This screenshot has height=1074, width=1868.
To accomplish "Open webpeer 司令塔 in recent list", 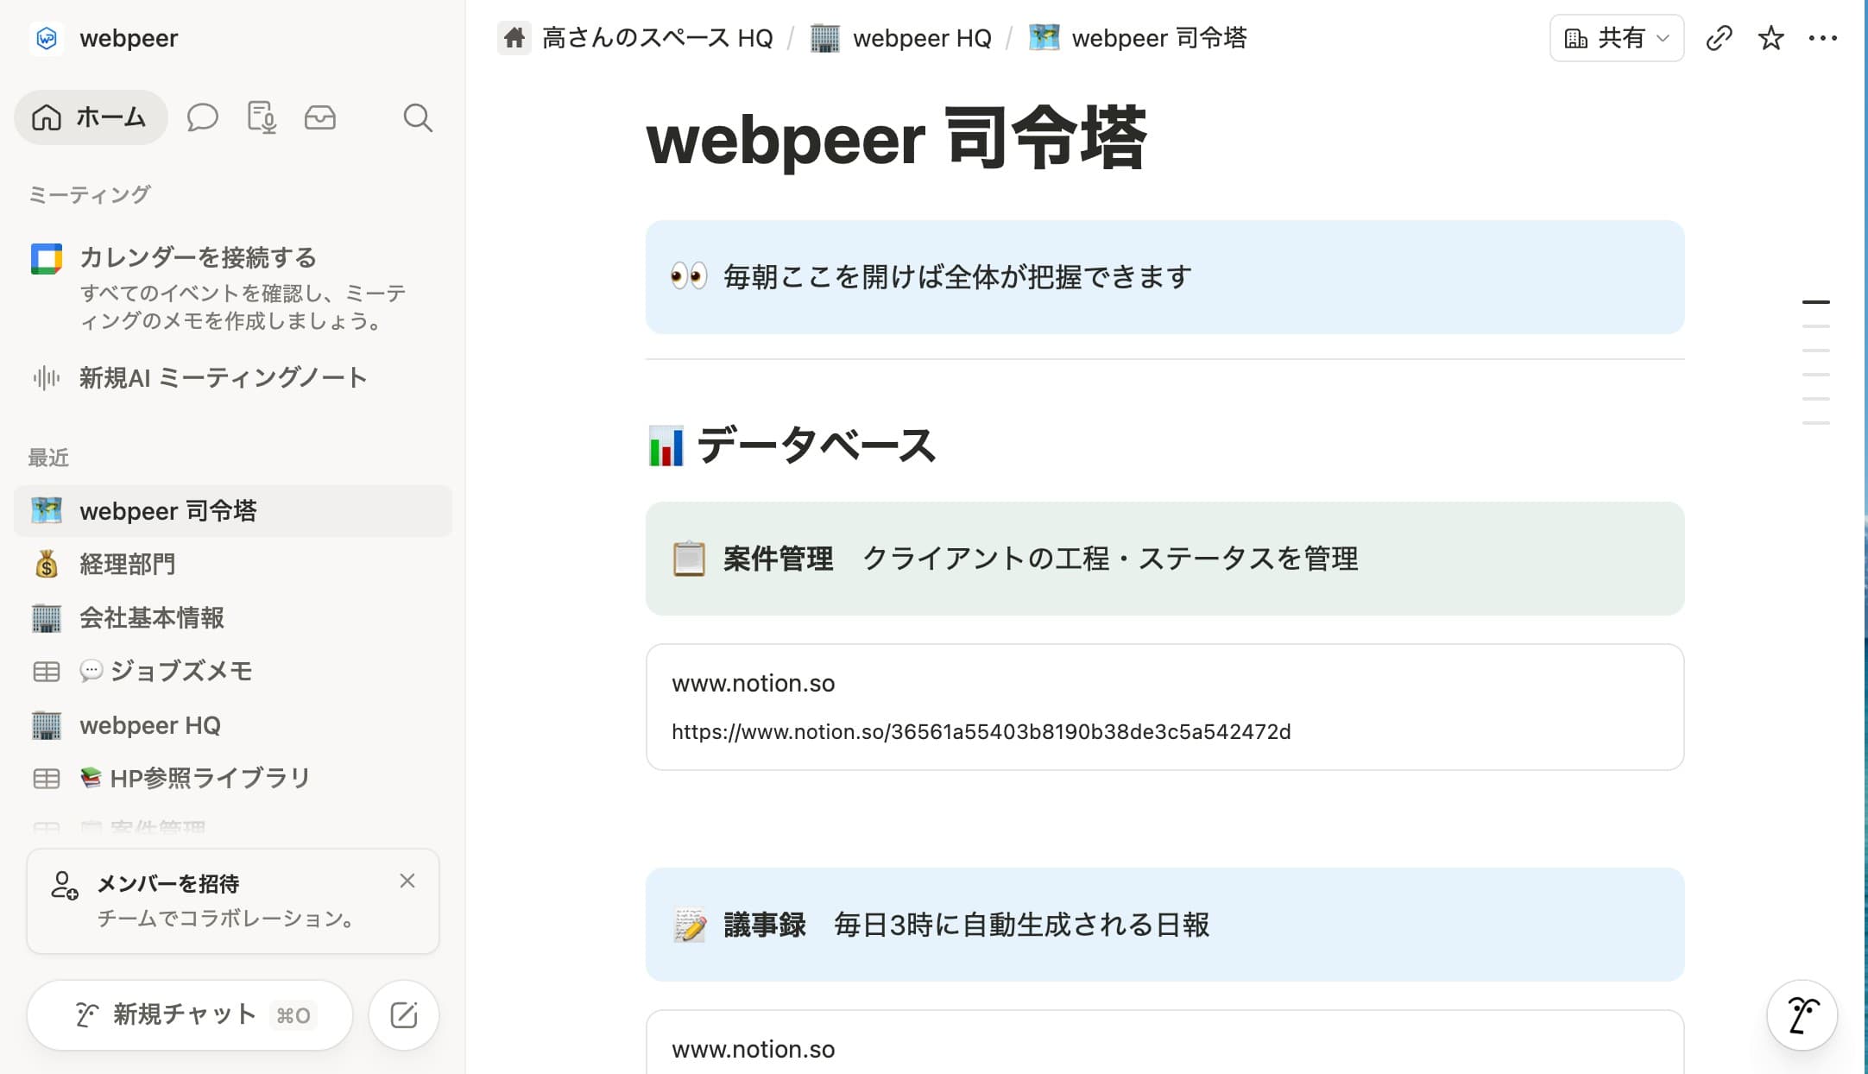I will coord(233,510).
